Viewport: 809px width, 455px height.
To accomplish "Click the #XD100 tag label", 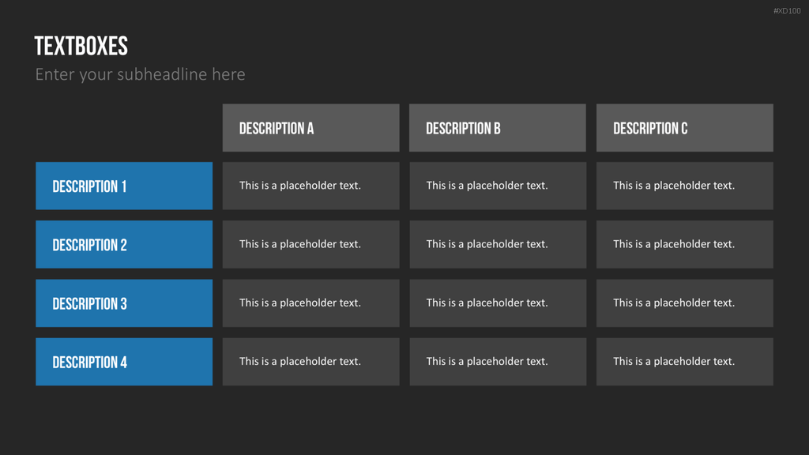I will click(787, 11).
